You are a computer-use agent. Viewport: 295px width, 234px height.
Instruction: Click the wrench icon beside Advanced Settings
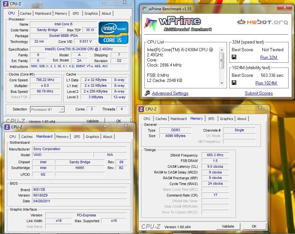coord(147,93)
